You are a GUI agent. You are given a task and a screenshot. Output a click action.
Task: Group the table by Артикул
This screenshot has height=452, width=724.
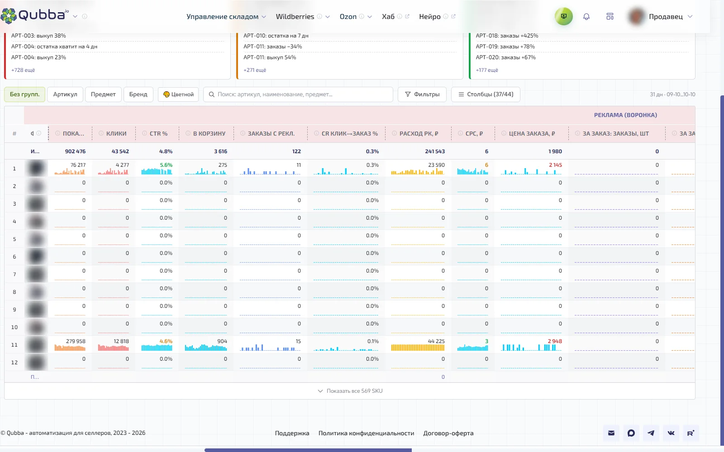[x=65, y=94]
